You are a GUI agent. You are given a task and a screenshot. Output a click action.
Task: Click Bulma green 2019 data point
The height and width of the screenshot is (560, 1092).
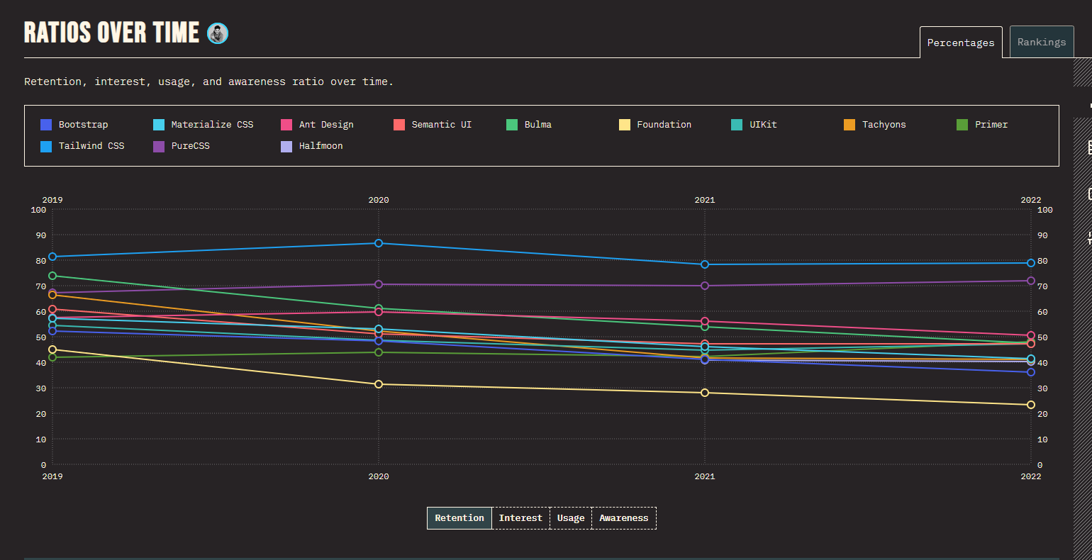coord(52,276)
